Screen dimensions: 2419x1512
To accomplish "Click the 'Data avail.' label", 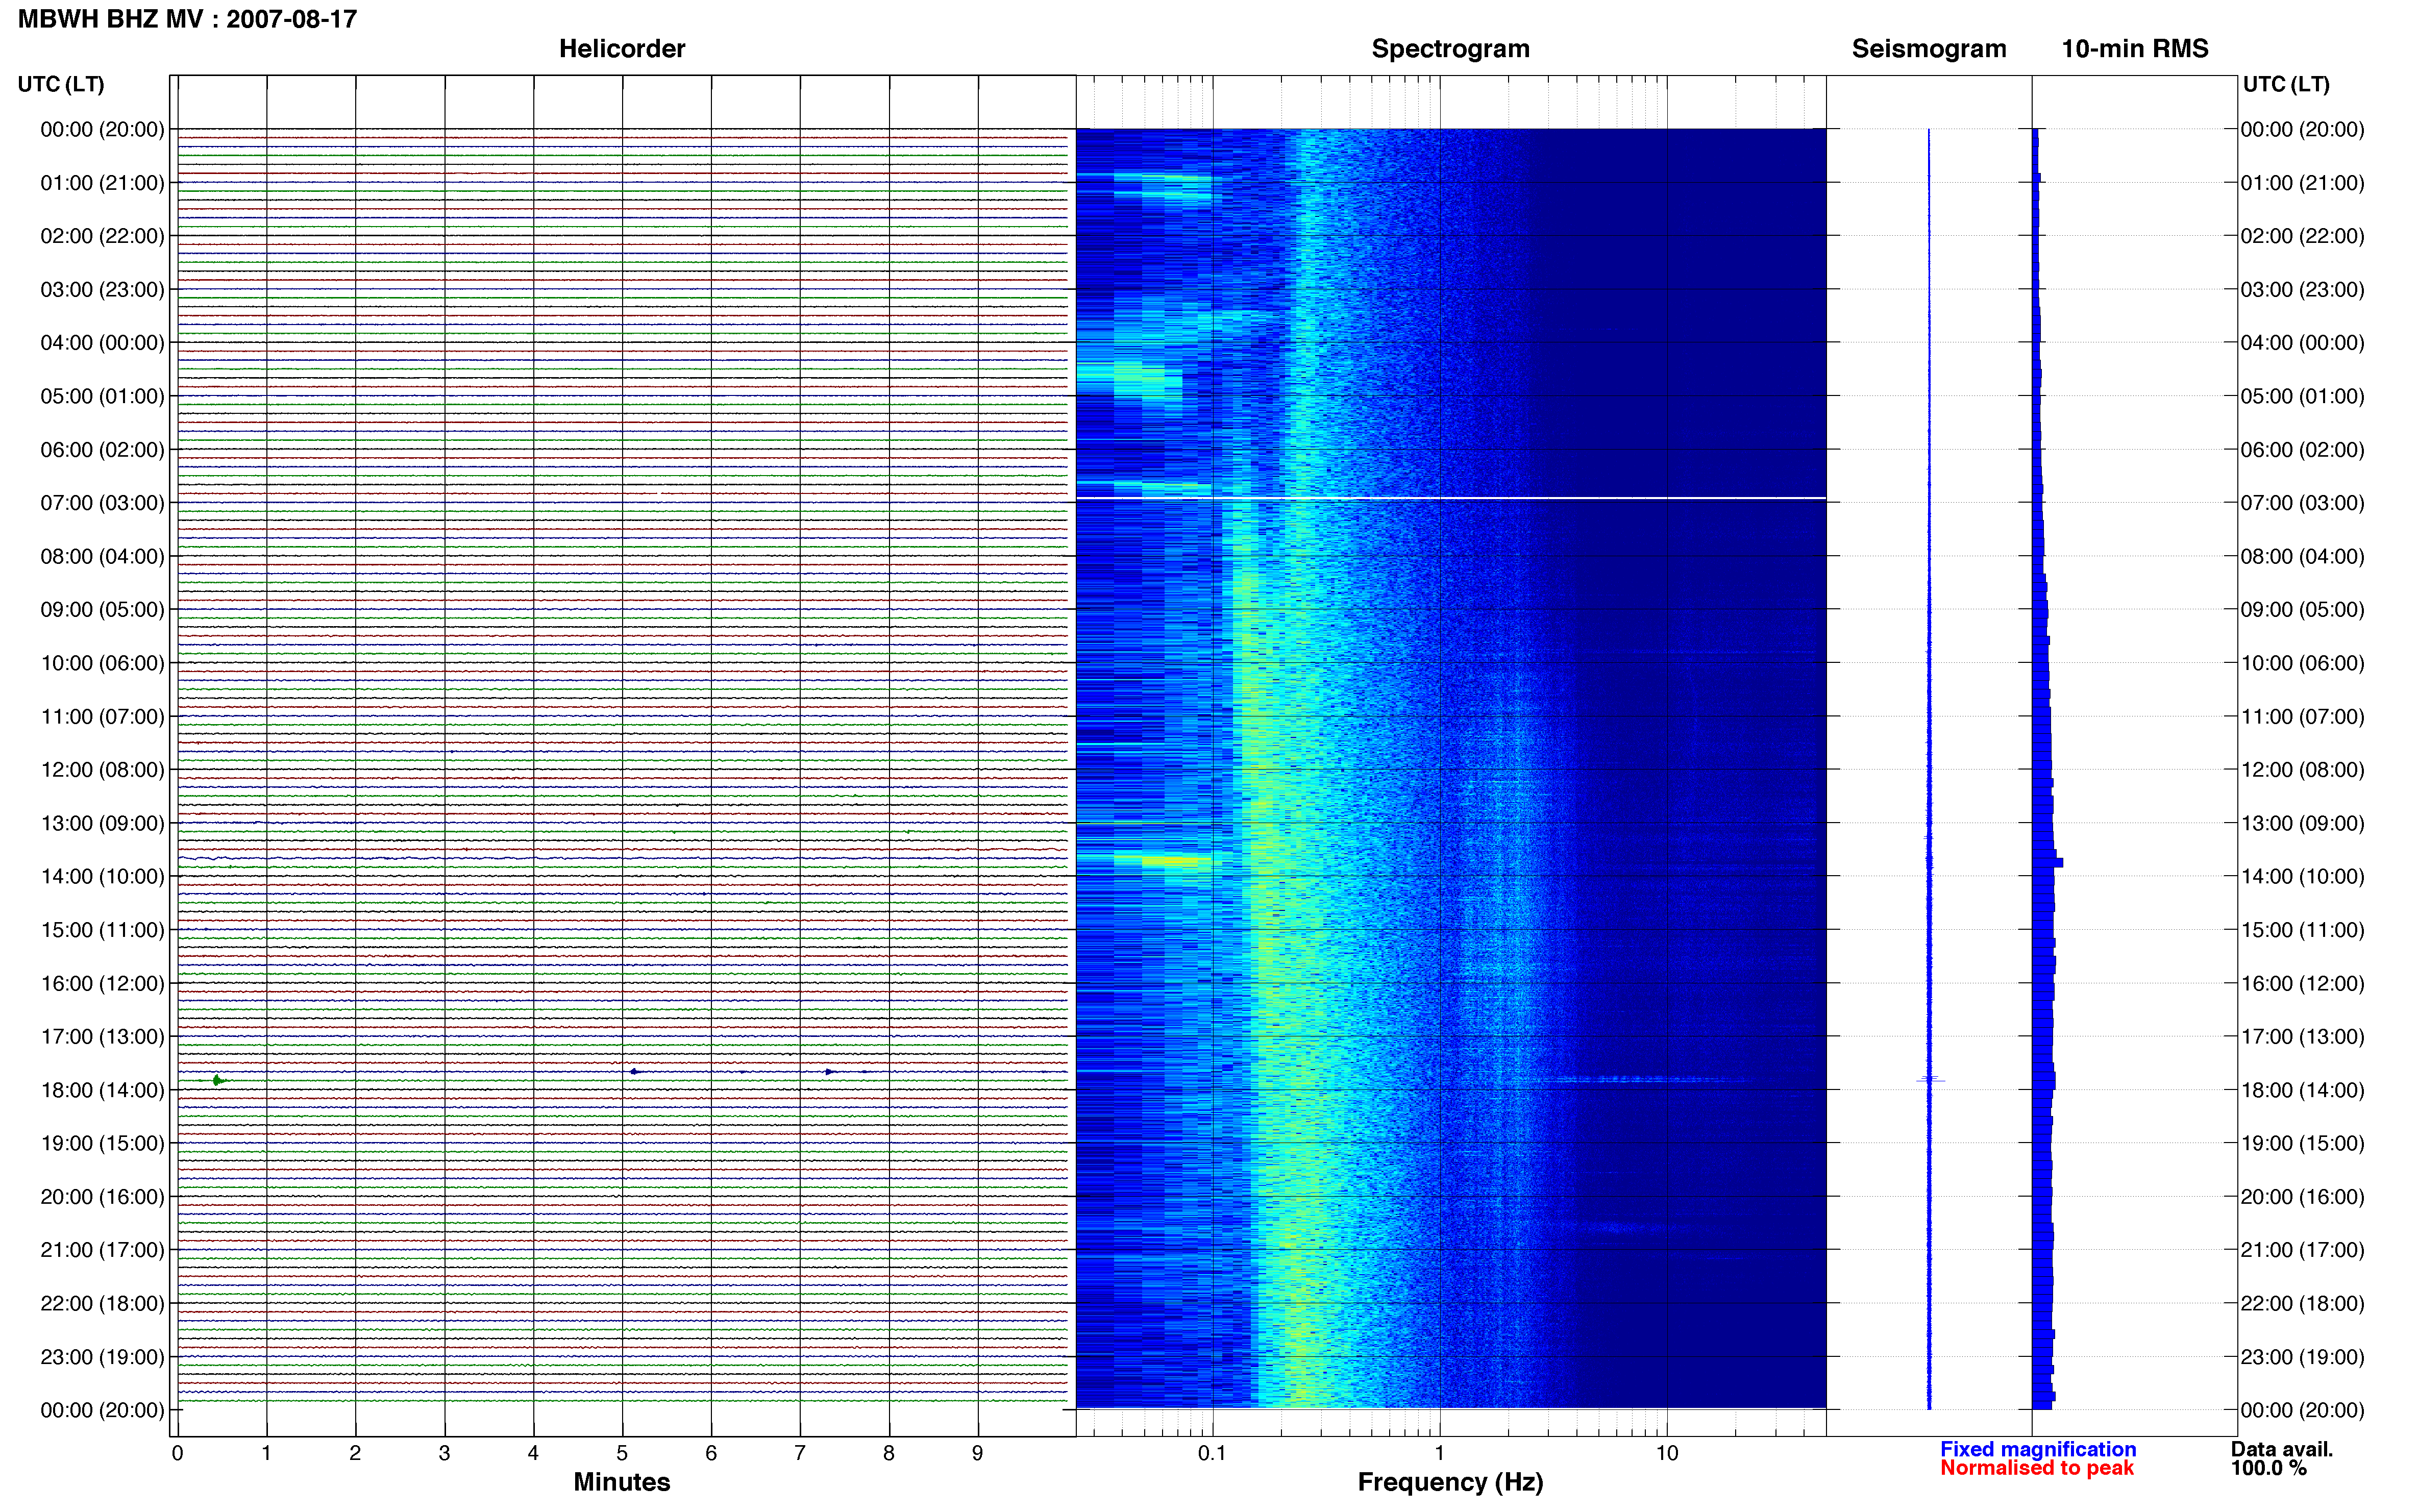I will (2281, 1449).
